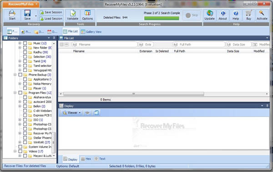Image resolution: width=273 pixels, height=172 pixels.
Task: Click the Buy shopping cart icon
Action: (248, 13)
